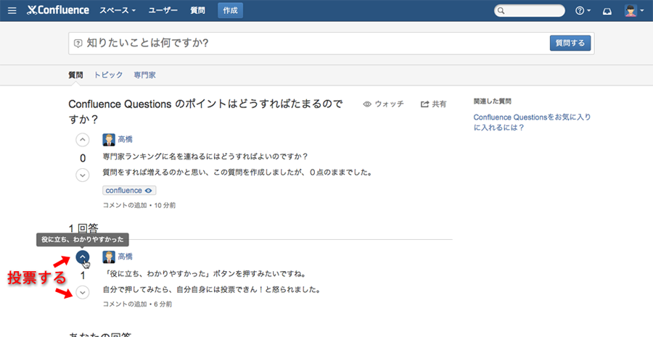Click コメントの追加 under the question
The image size is (653, 337).
tap(125, 205)
